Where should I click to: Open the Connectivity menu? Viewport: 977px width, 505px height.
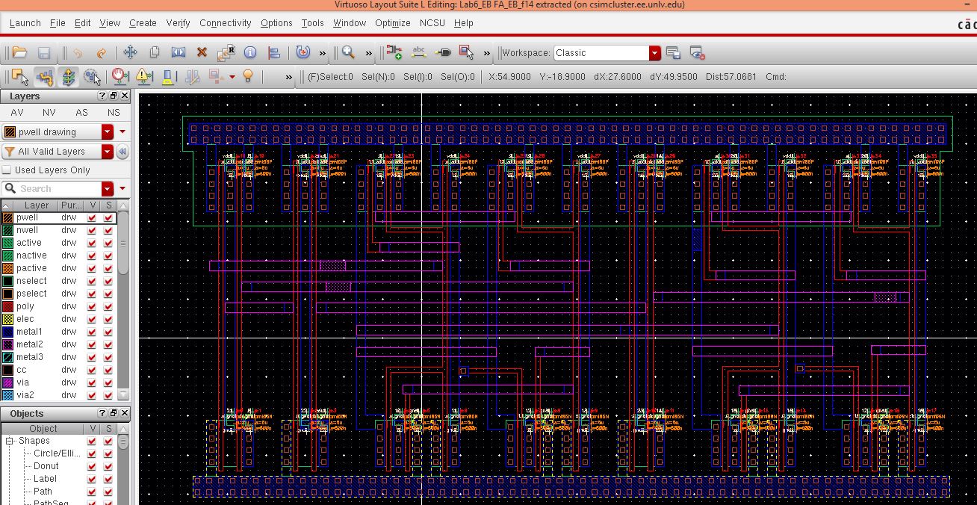(x=225, y=23)
